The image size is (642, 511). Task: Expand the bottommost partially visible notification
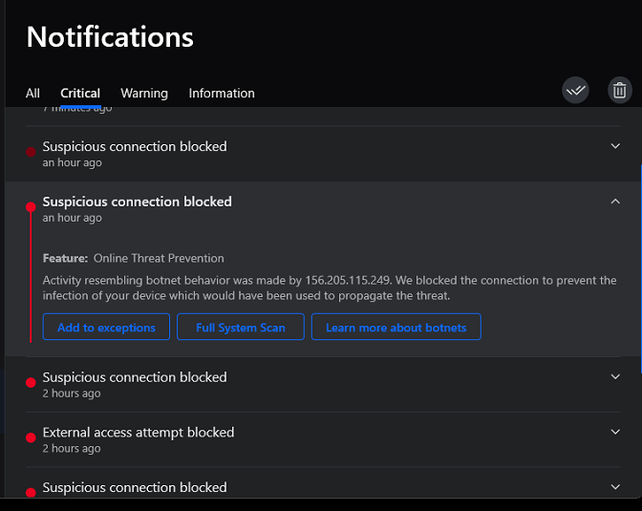click(615, 487)
